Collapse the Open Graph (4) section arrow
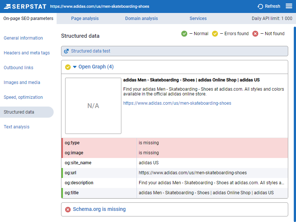Screen dimensions: 296x222 [x=75, y=67]
